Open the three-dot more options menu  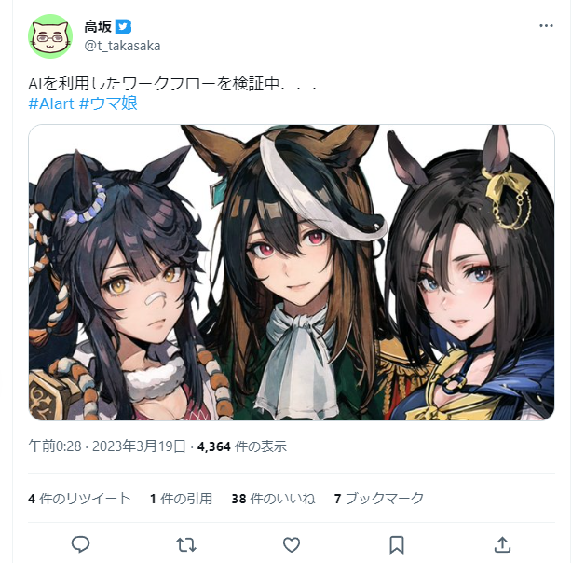[x=546, y=26]
